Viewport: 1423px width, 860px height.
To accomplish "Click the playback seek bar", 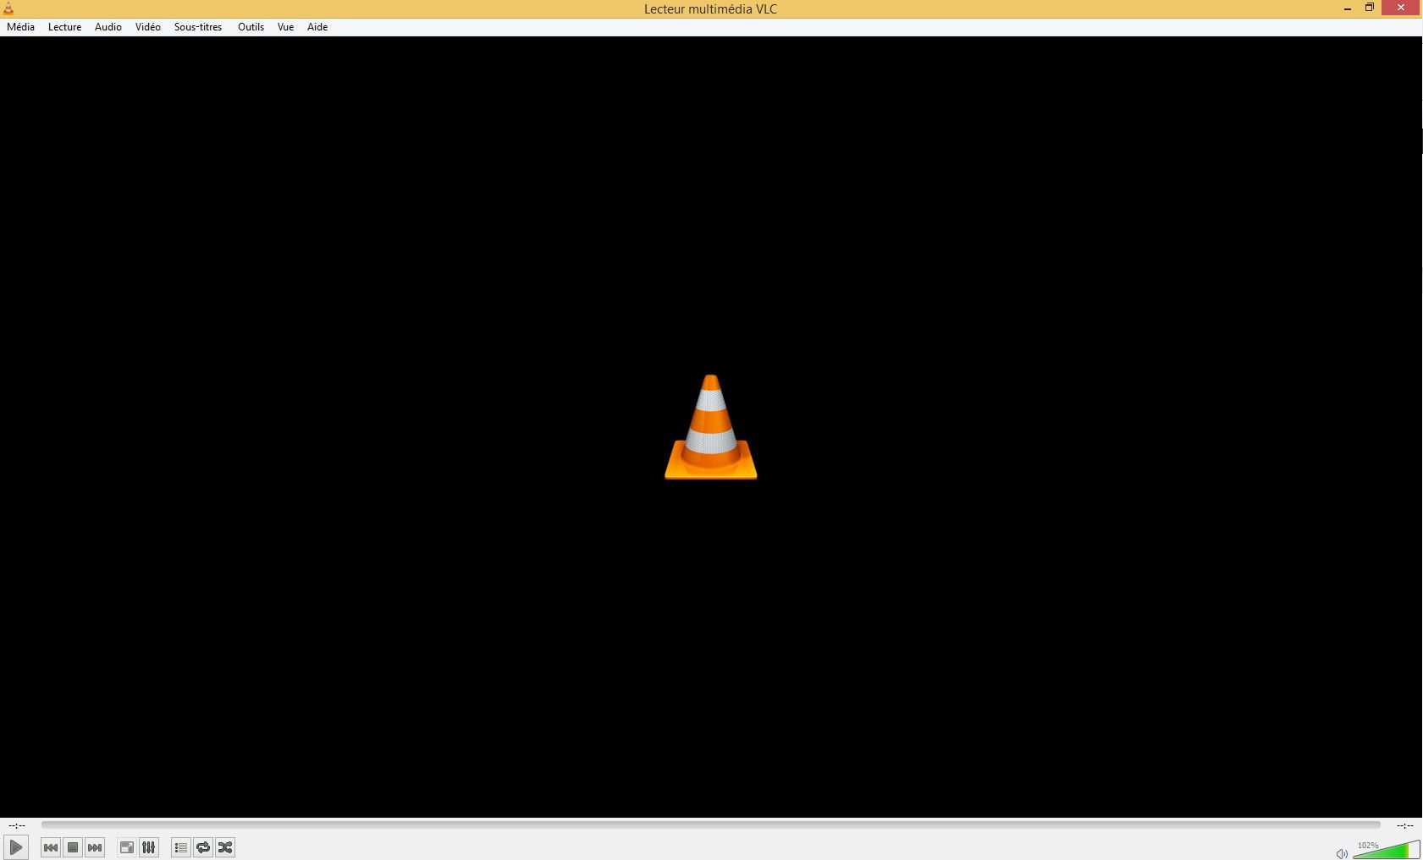I will pos(711,824).
